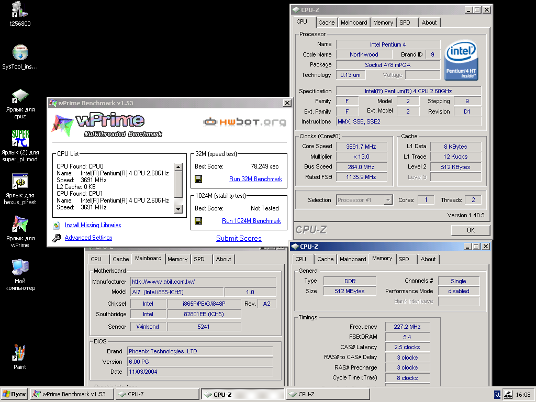Click the memory Frequency 227.2 MHz field

tap(407, 327)
